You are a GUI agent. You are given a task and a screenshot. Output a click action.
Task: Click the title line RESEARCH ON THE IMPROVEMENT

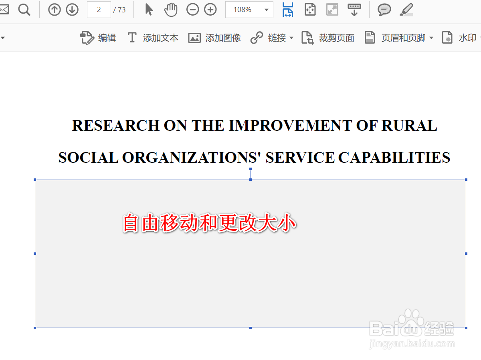(255, 126)
